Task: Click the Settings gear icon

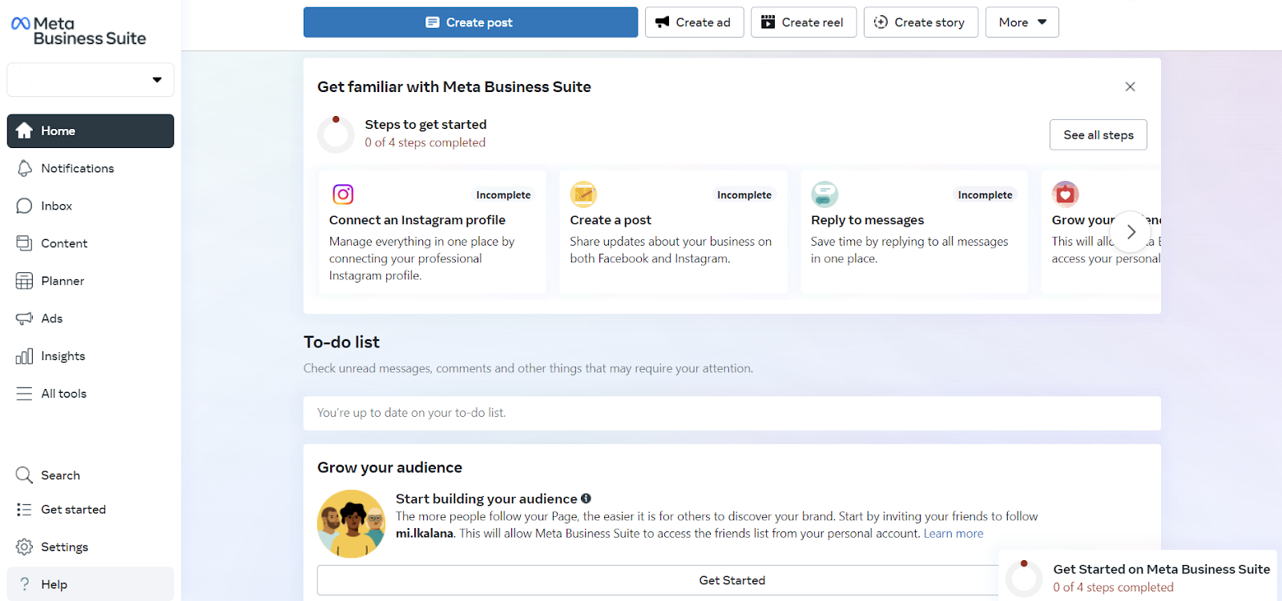Action: point(24,547)
